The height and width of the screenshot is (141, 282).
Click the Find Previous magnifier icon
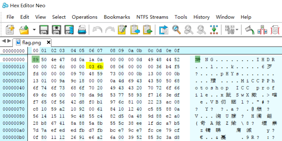coord(189,30)
